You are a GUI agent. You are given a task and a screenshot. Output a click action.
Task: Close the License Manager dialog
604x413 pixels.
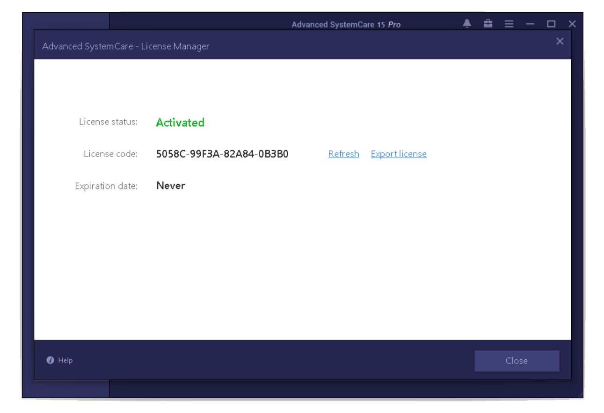pyautogui.click(x=560, y=41)
